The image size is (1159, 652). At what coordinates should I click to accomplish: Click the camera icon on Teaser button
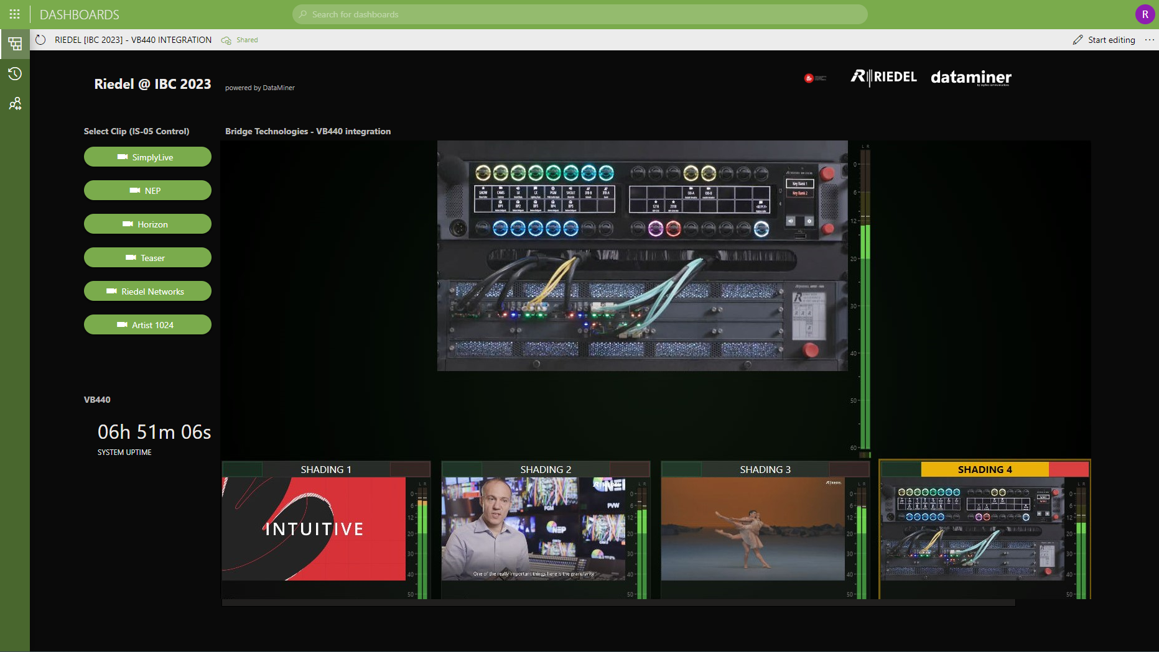pyautogui.click(x=131, y=258)
